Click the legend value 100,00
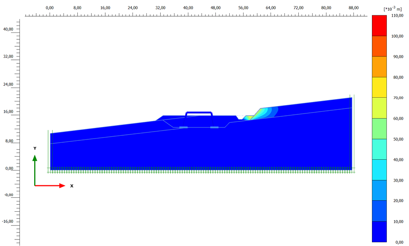The width and height of the screenshot is (409, 246). tap(397, 36)
